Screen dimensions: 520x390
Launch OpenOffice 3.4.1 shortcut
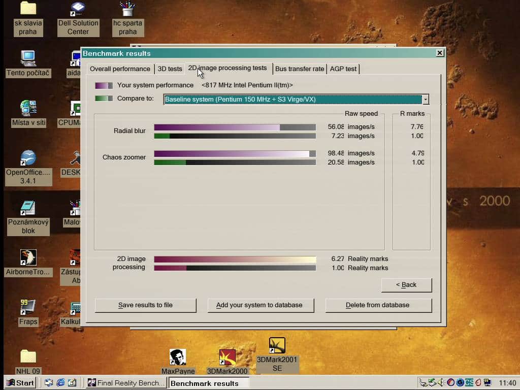28,168
